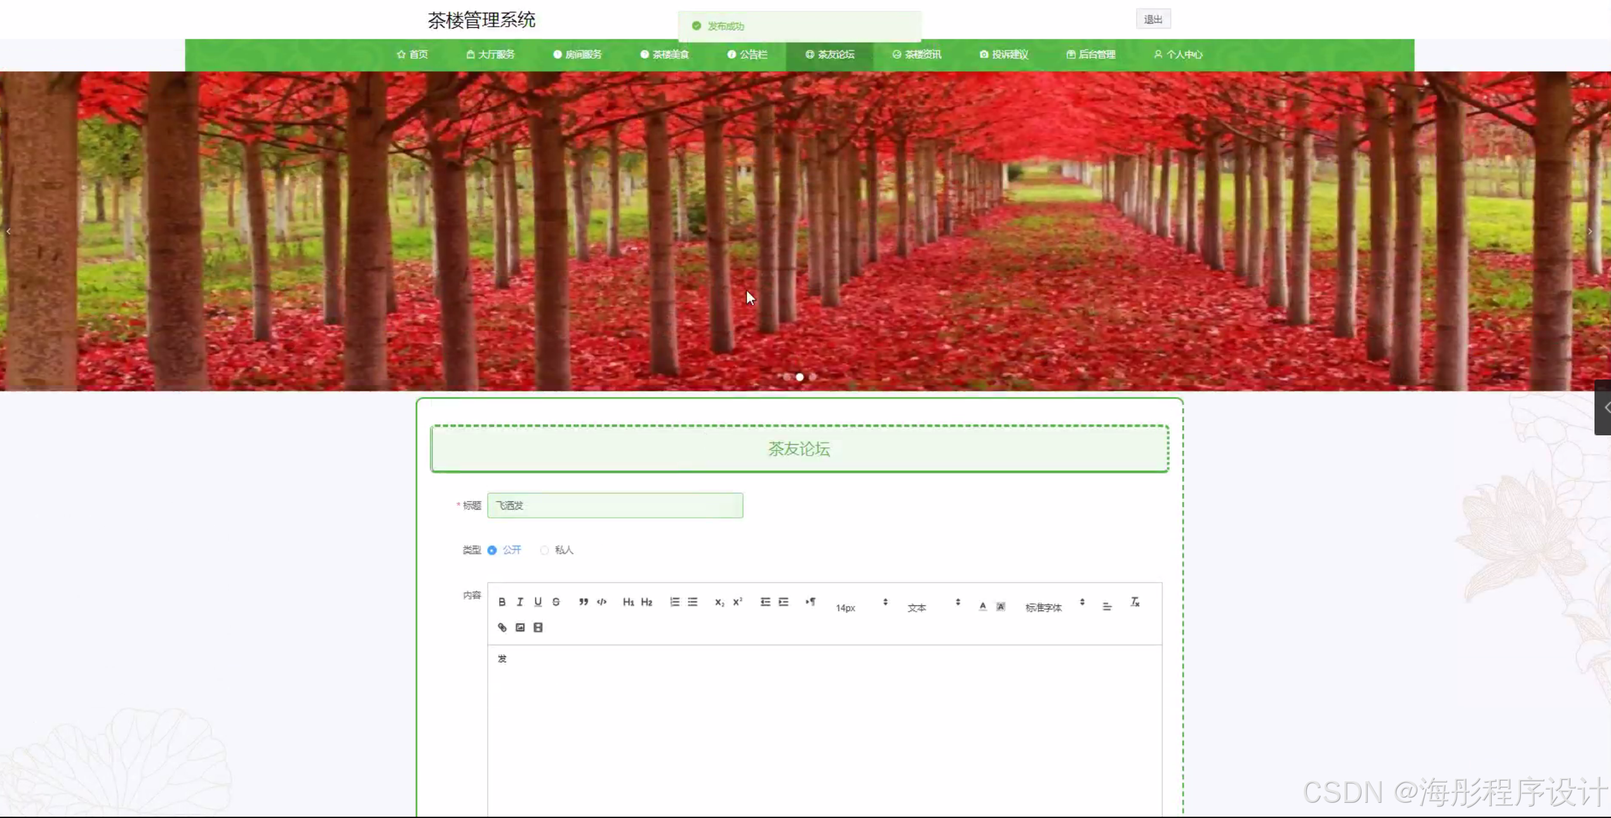
Task: Insert a code block in the editor
Action: tap(601, 602)
